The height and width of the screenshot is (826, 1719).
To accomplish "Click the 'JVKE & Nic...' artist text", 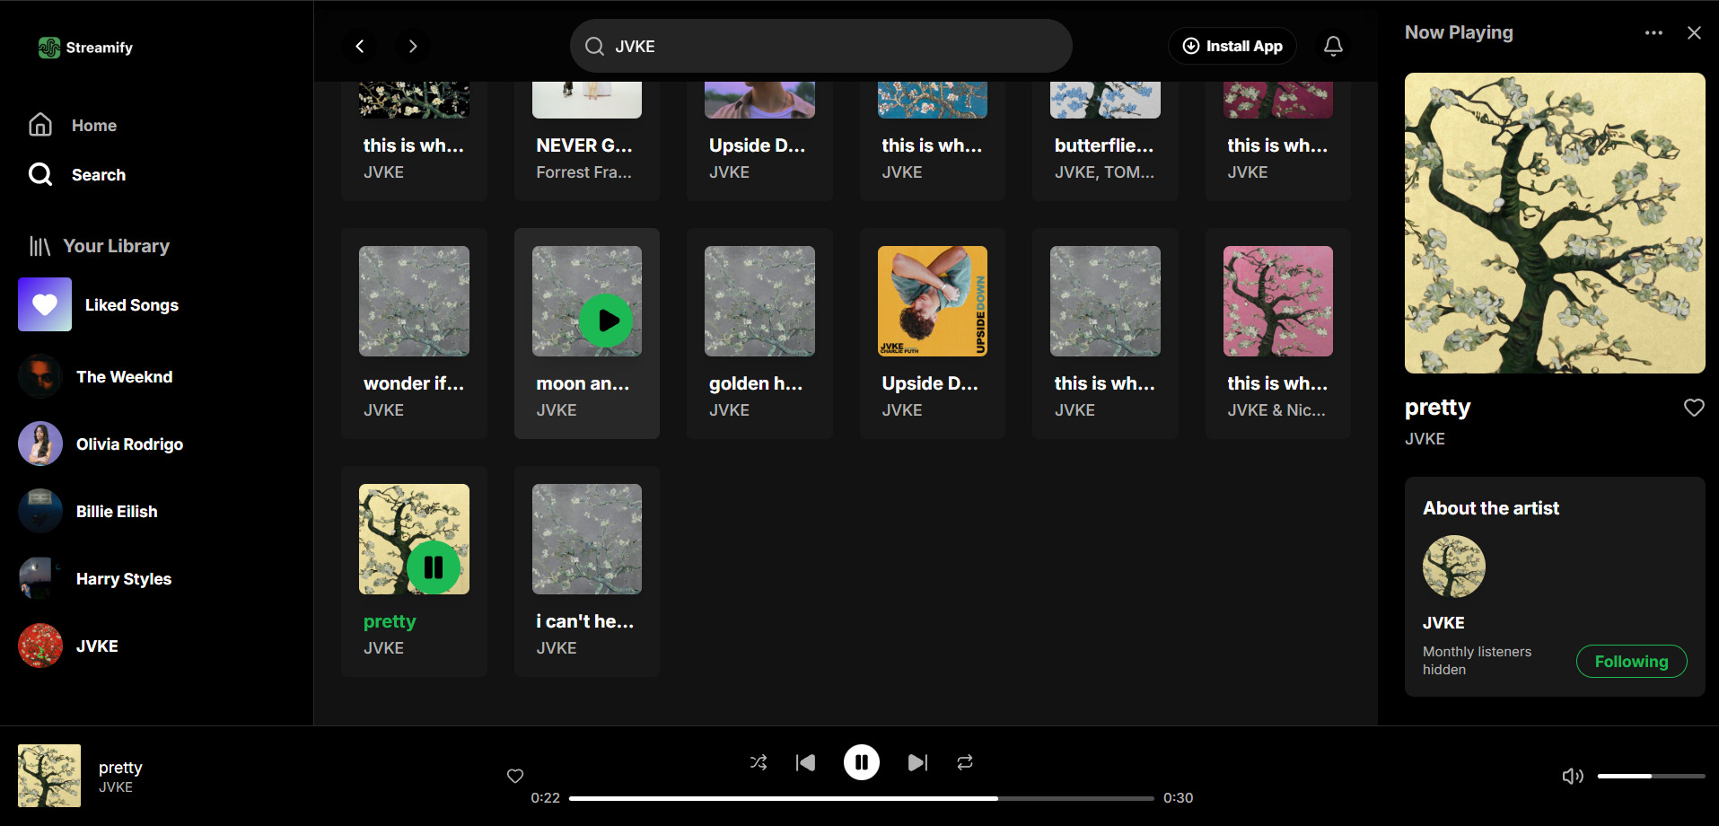I will (1276, 410).
